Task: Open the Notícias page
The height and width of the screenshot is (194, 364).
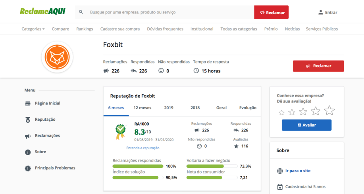Action: (292, 29)
